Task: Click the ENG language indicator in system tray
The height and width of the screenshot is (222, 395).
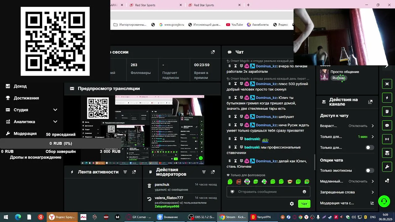Action: click(x=373, y=217)
